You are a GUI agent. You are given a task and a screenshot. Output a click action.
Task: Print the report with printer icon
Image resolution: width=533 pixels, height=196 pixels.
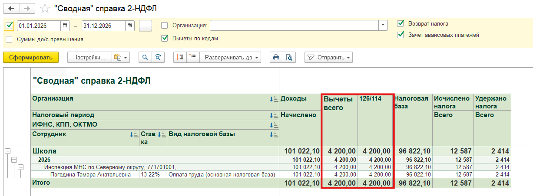276,57
